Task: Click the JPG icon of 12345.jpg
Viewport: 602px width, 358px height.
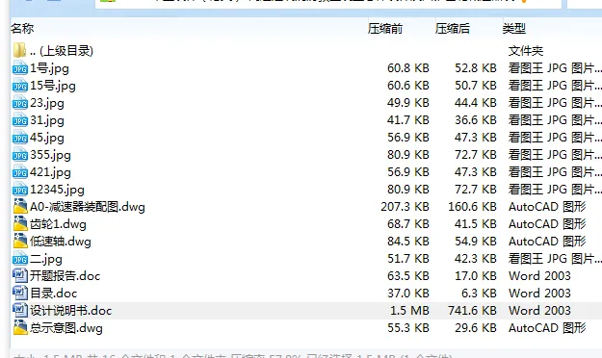Action: (20, 190)
